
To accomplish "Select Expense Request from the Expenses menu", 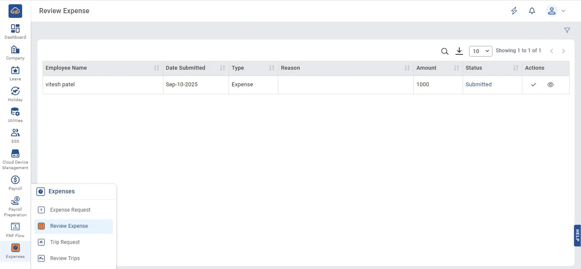I will point(70,210).
